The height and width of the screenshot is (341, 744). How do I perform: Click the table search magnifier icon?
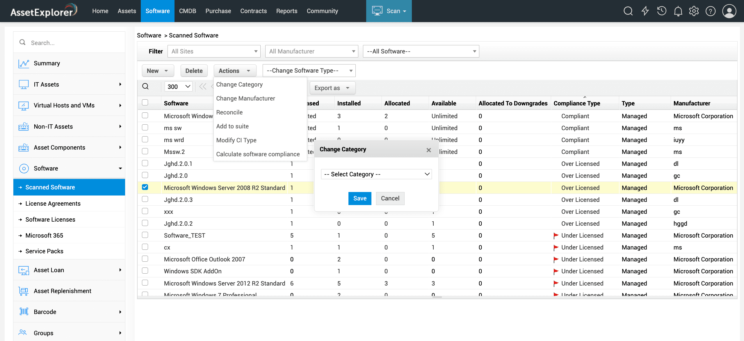click(x=145, y=87)
